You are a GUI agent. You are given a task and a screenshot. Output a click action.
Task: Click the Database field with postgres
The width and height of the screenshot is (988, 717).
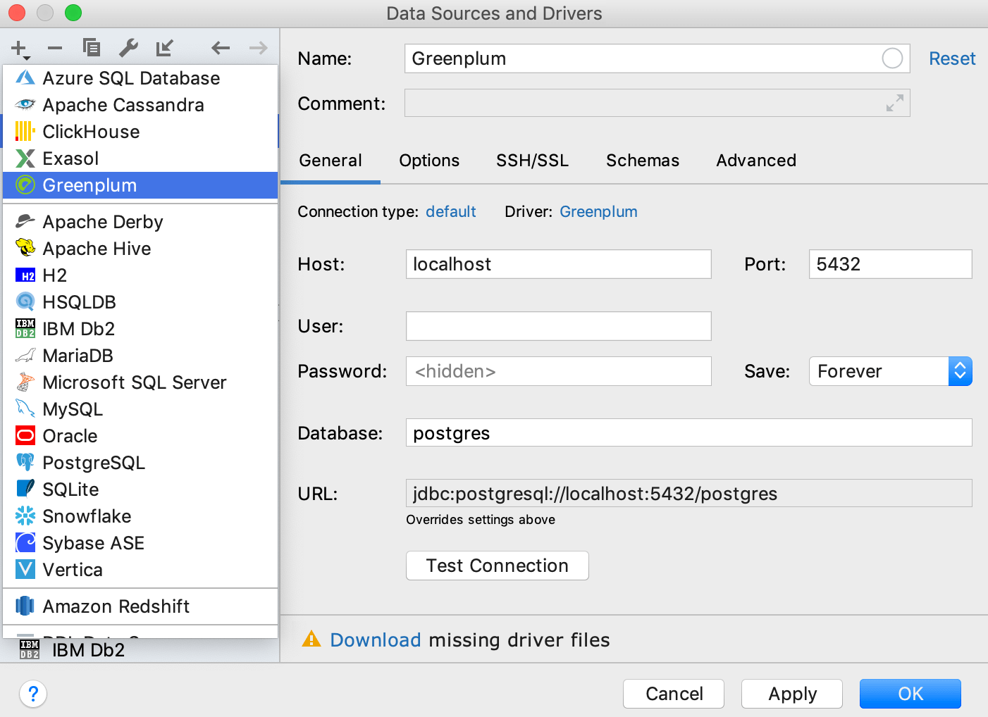689,432
